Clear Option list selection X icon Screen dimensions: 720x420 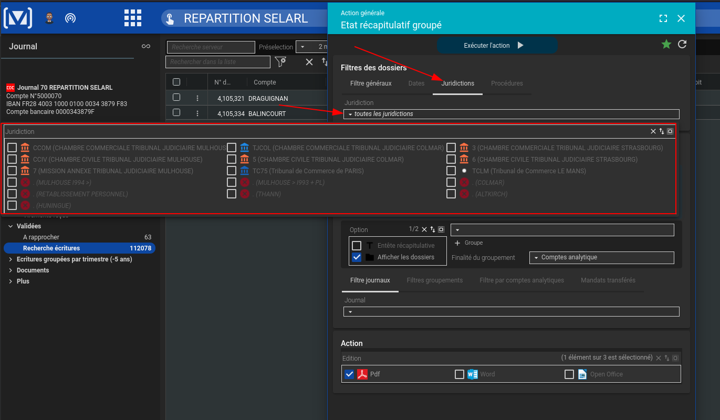424,229
